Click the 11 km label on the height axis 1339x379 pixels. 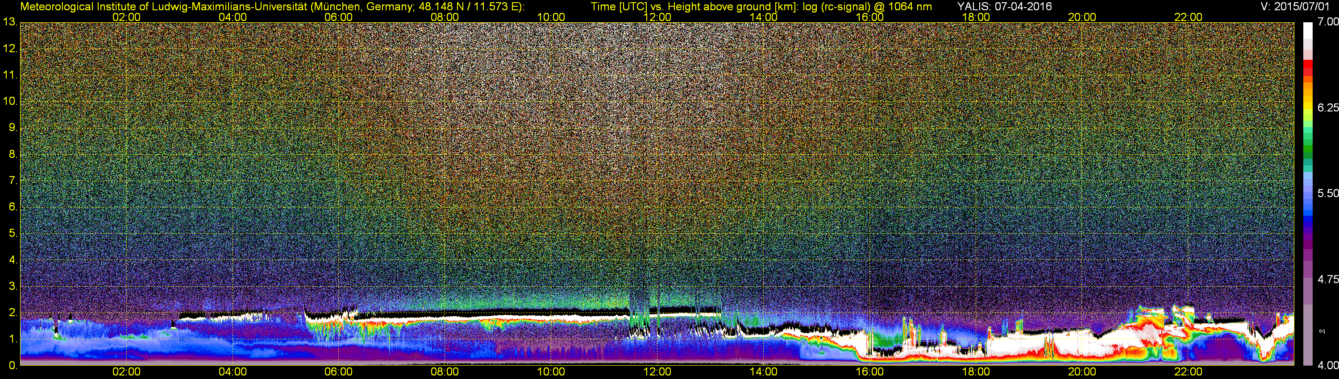[10, 75]
